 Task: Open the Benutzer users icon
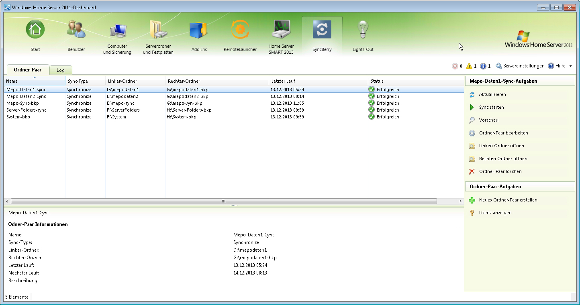(76, 29)
